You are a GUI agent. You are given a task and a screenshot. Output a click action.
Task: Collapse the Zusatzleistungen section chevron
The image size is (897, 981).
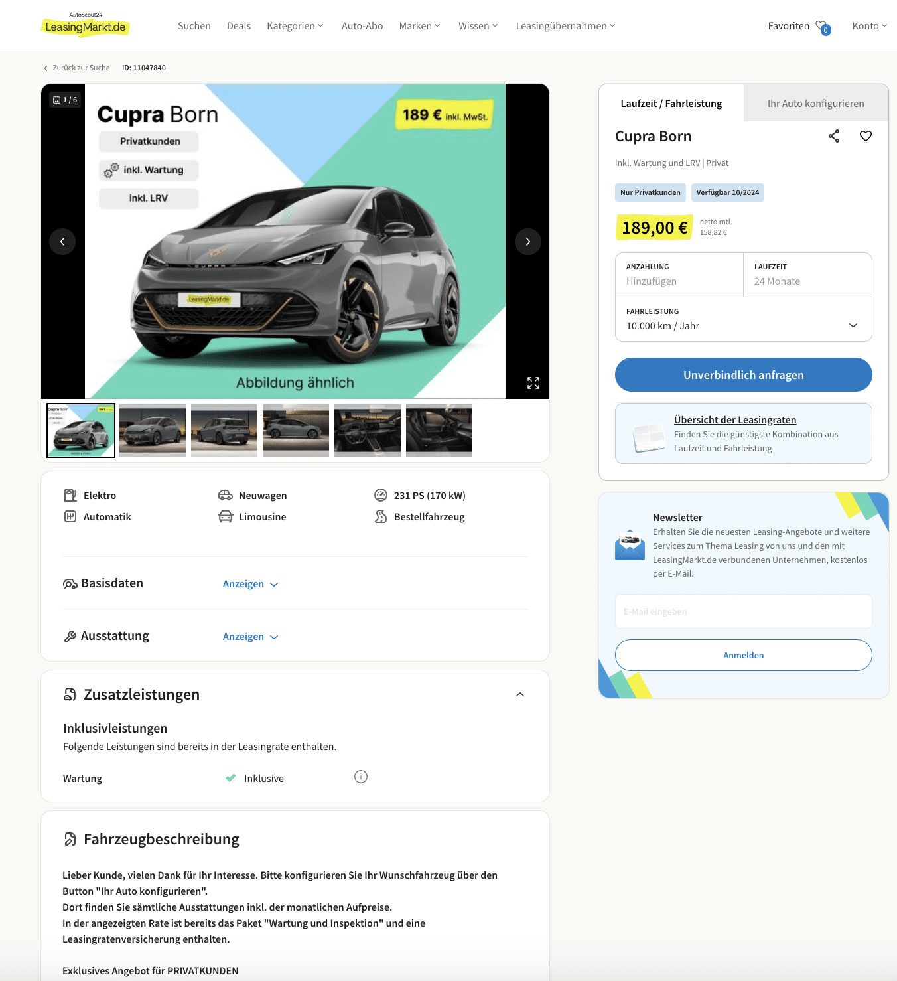point(520,694)
